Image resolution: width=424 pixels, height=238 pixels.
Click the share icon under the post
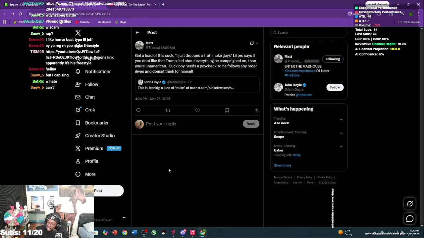coord(256,110)
